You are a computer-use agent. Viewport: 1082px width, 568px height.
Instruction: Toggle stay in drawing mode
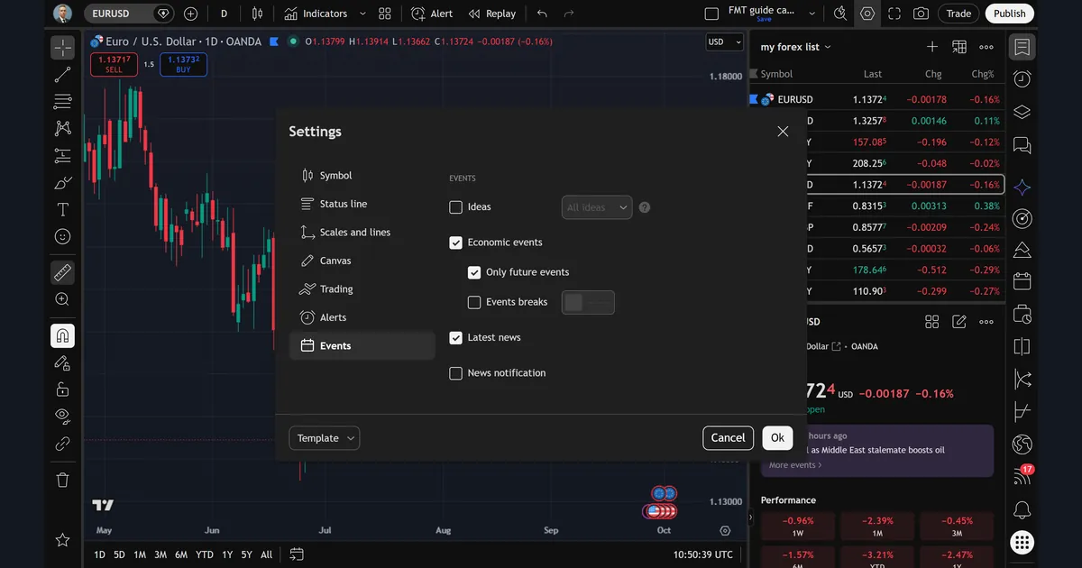click(x=62, y=362)
